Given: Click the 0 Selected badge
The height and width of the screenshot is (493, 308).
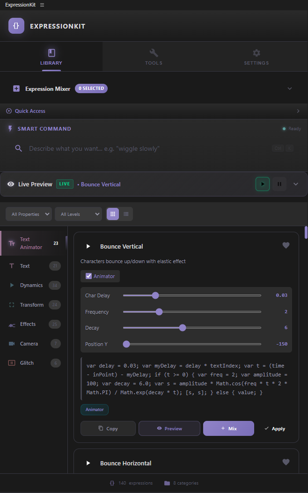Looking at the screenshot, I should tap(91, 88).
